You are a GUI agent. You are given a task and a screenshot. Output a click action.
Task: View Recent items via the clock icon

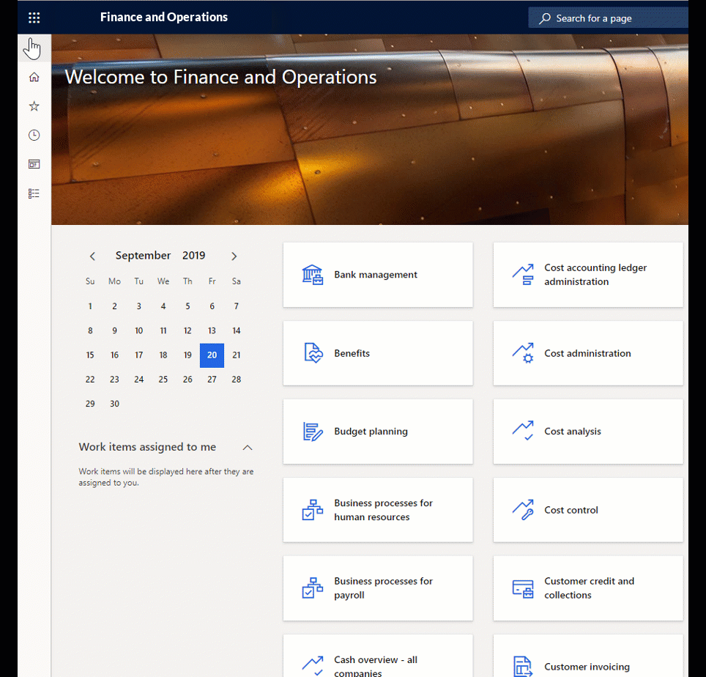coord(34,135)
